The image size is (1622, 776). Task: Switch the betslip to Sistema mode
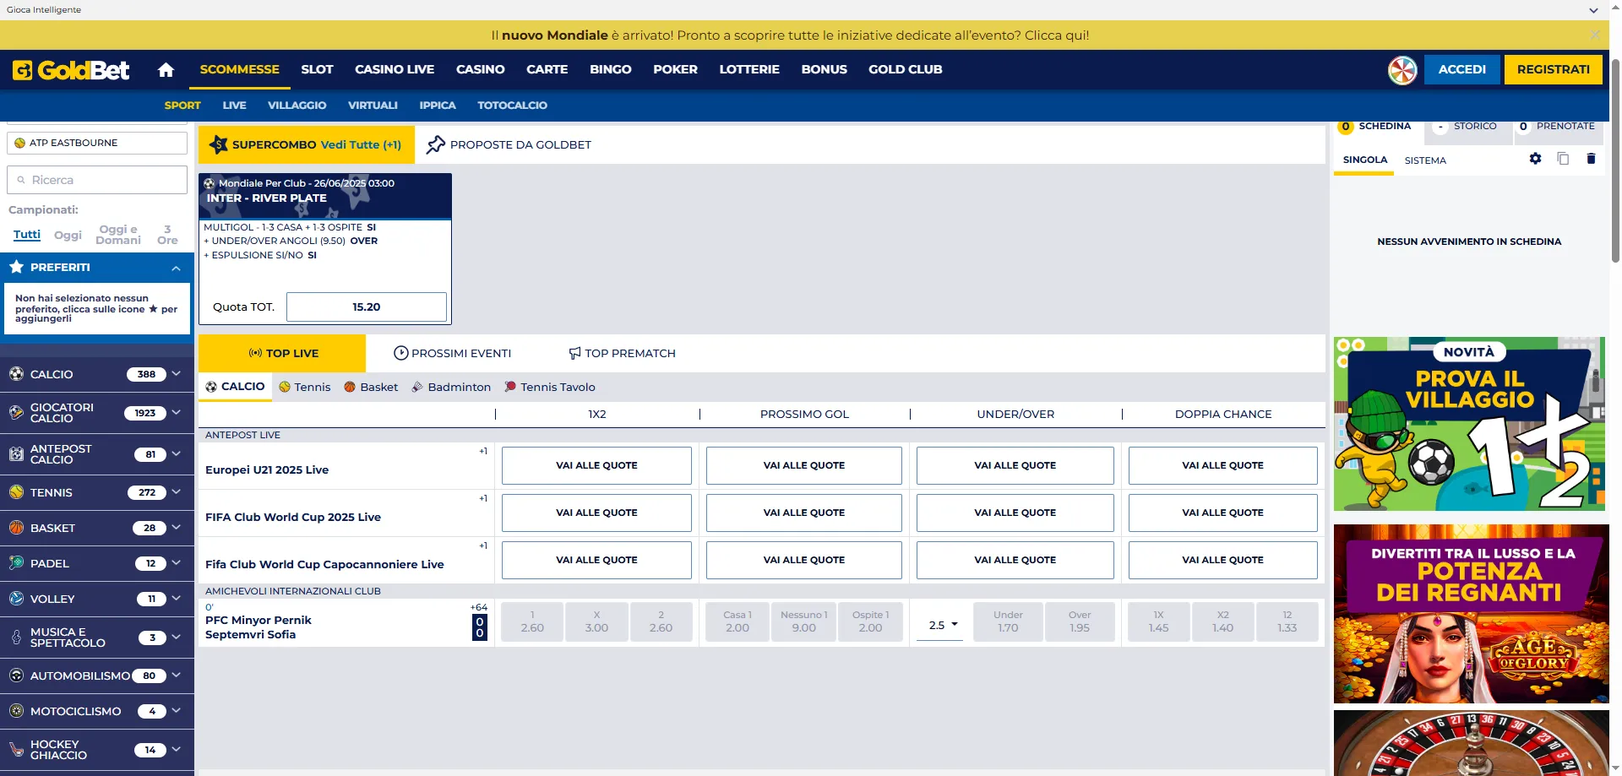click(x=1424, y=160)
